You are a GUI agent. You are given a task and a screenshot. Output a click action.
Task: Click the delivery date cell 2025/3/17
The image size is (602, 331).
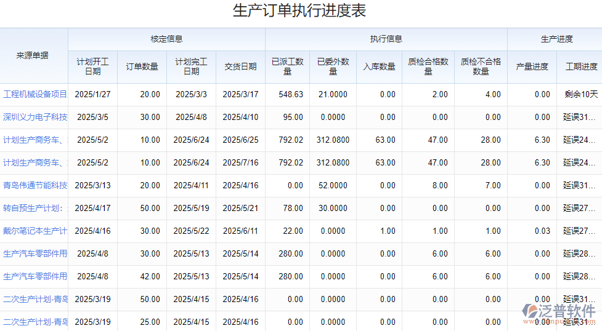tap(241, 94)
